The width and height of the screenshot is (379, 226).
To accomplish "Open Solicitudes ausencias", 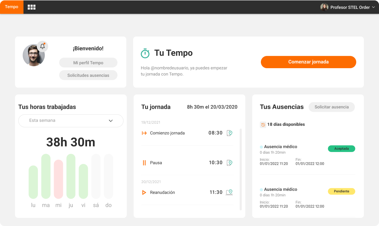I will (88, 75).
